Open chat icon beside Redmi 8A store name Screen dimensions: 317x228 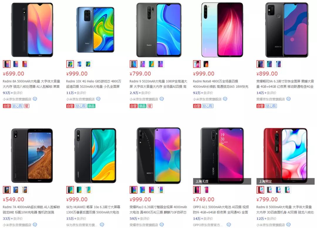click(x=35, y=99)
